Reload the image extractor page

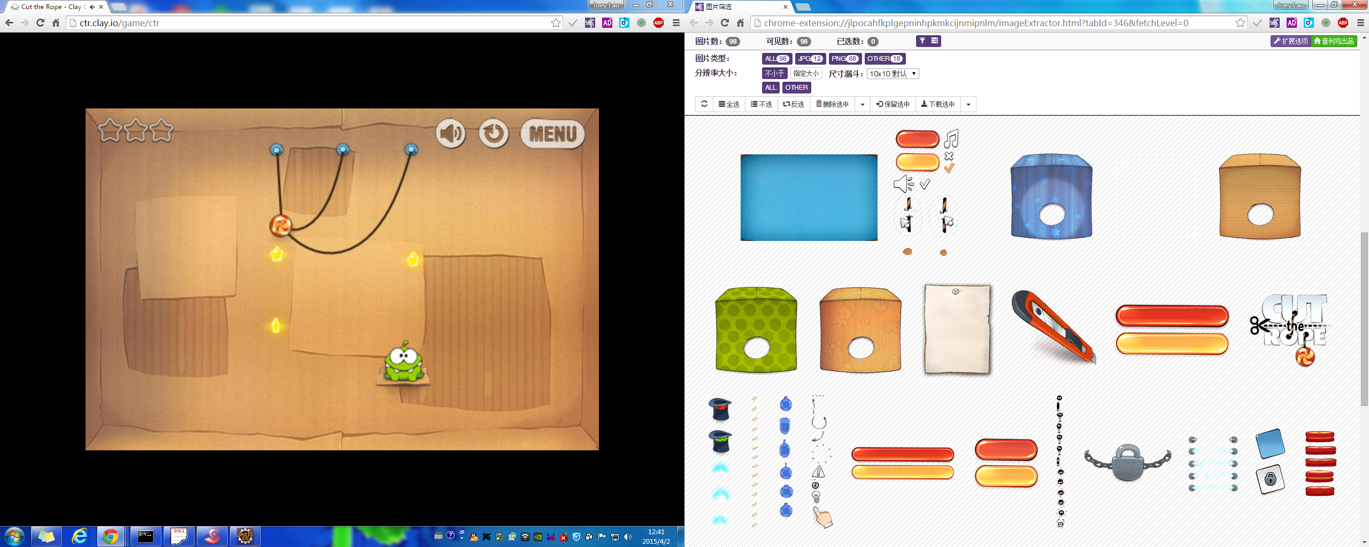(725, 22)
